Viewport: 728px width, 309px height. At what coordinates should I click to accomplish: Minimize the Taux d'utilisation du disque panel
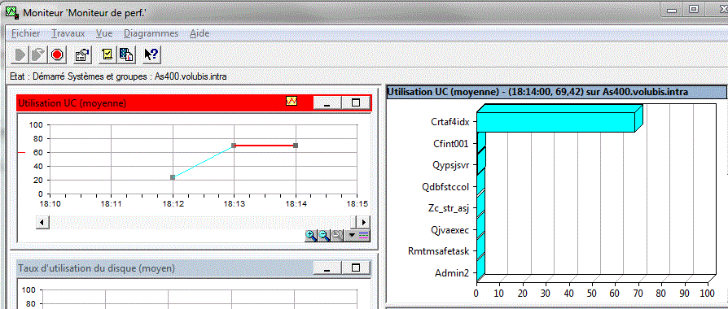pyautogui.click(x=327, y=268)
